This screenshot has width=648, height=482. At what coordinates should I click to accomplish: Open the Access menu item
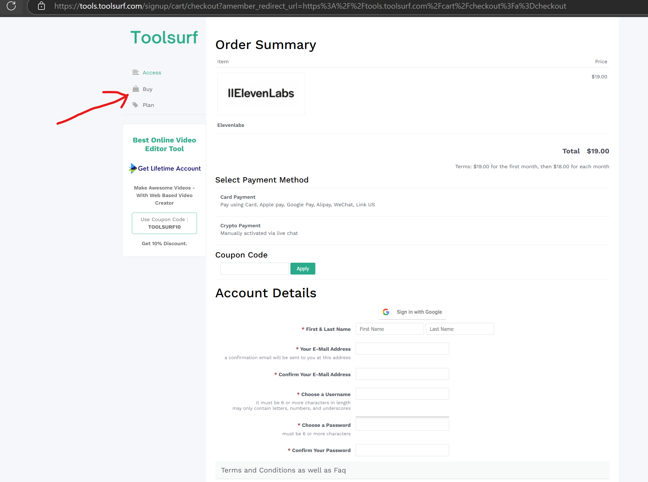152,73
